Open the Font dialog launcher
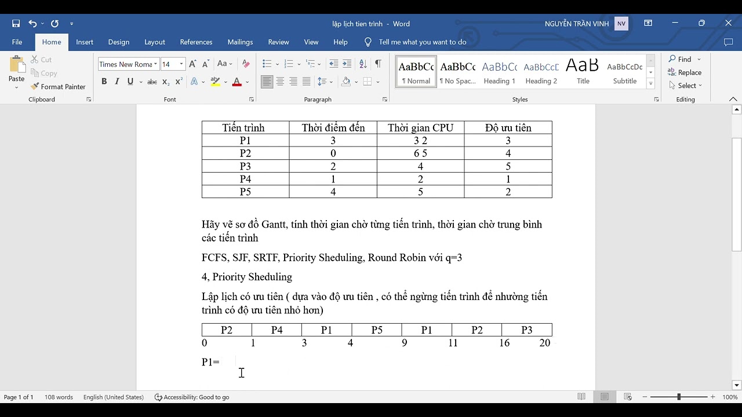Viewport: 742px width, 417px height. pyautogui.click(x=252, y=100)
